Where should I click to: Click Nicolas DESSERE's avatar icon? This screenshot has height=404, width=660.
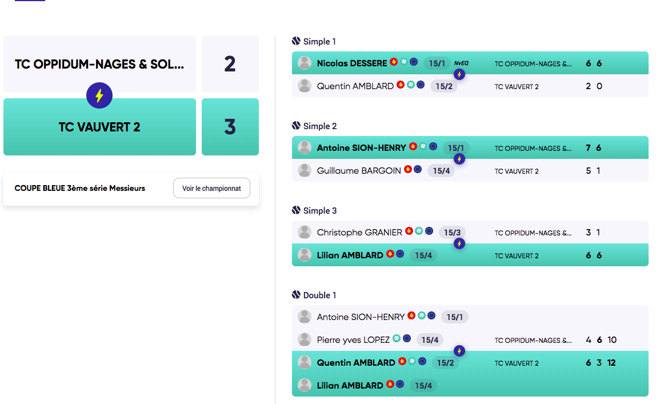[305, 63]
